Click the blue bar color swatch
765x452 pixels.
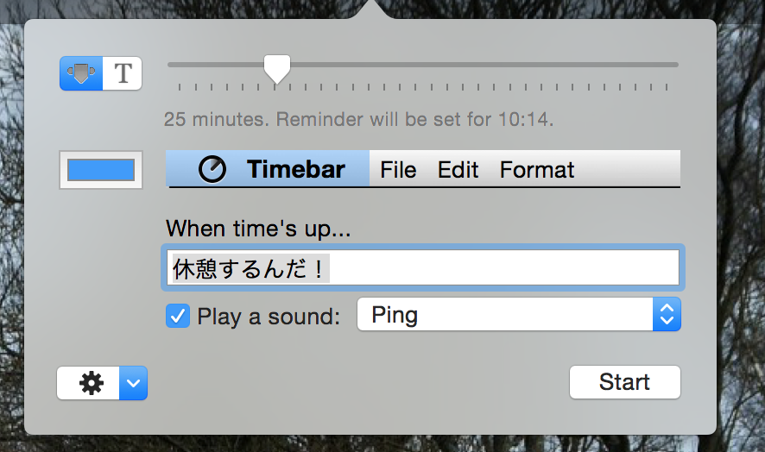point(101,170)
